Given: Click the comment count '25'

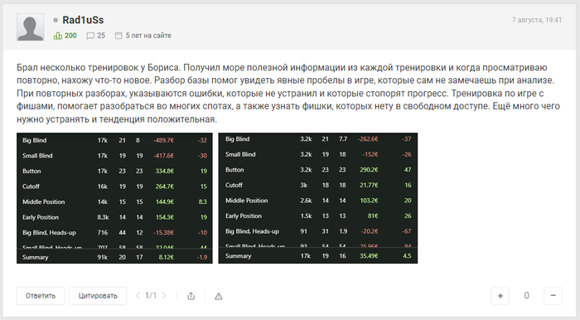Looking at the screenshot, I should tap(101, 36).
